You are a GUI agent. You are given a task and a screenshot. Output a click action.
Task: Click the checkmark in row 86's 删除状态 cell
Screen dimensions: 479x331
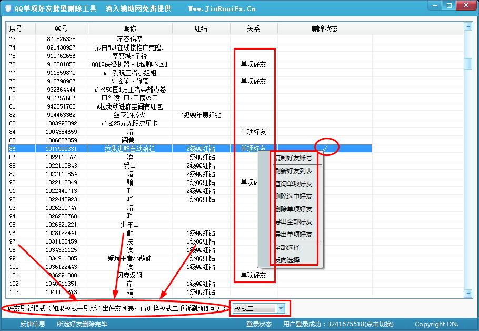click(x=325, y=148)
